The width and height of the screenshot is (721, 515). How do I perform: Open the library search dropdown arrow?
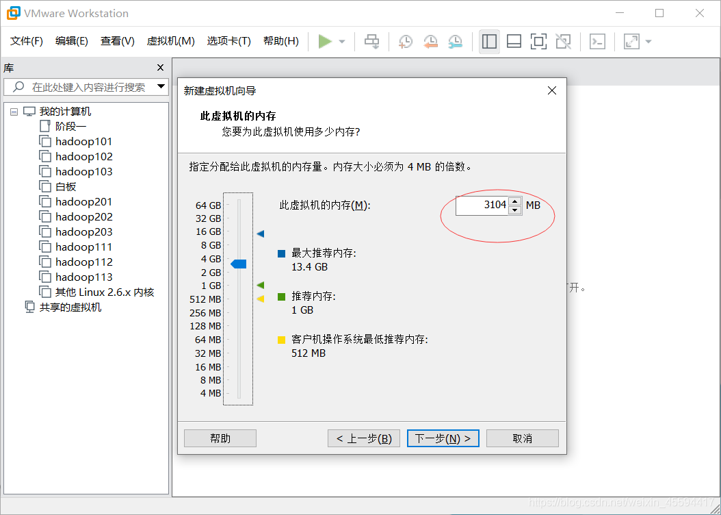161,86
